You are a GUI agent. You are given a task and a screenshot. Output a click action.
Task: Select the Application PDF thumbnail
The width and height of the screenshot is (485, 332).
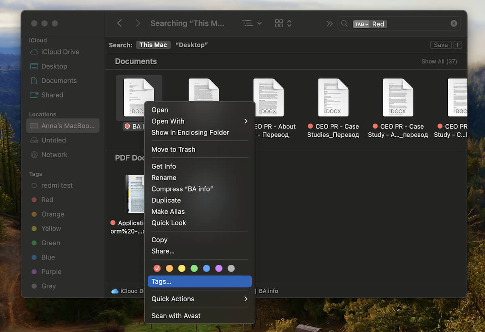pos(135,194)
